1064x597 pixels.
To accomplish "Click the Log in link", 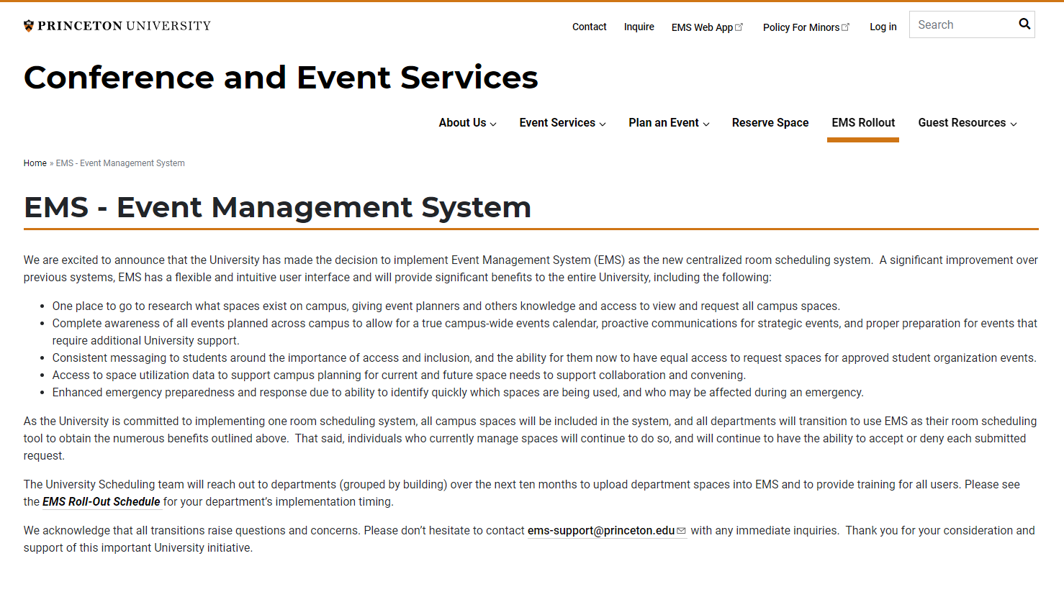I will pos(883,27).
